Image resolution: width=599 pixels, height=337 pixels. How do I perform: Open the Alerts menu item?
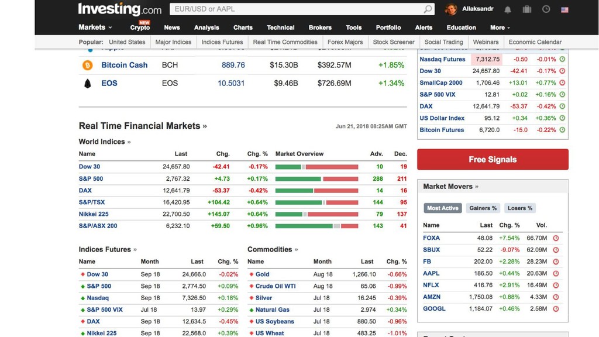click(424, 27)
